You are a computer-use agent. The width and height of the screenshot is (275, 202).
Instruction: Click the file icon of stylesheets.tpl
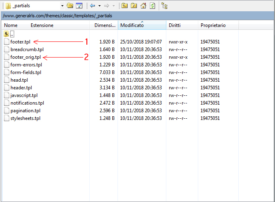(x=7, y=118)
